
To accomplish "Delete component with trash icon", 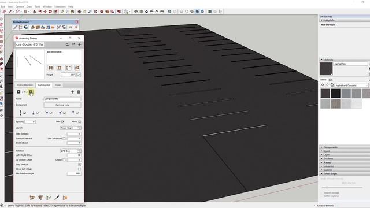I will [79, 92].
